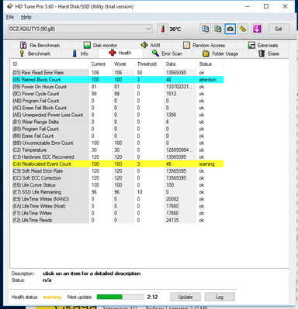Select the (F1) LifeTime Writes row
This screenshot has height=309, width=298.
(x=118, y=213)
